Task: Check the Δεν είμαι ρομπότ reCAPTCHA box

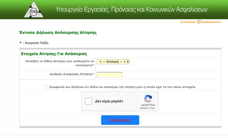Action: click(x=88, y=101)
